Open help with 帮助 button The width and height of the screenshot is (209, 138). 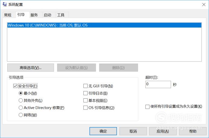coord(193,131)
